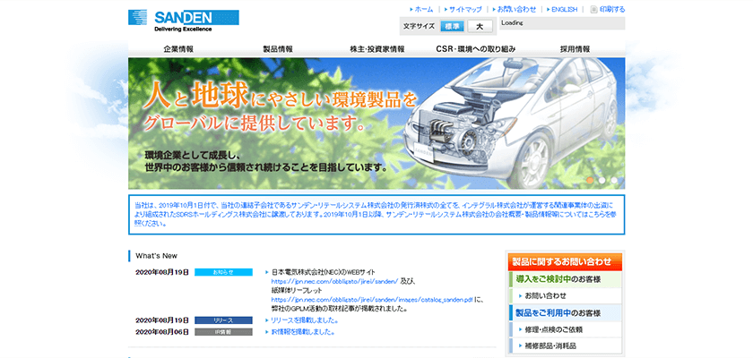Open the IR情報を掲載しました link
Image resolution: width=753 pixels, height=358 pixels.
point(303,332)
